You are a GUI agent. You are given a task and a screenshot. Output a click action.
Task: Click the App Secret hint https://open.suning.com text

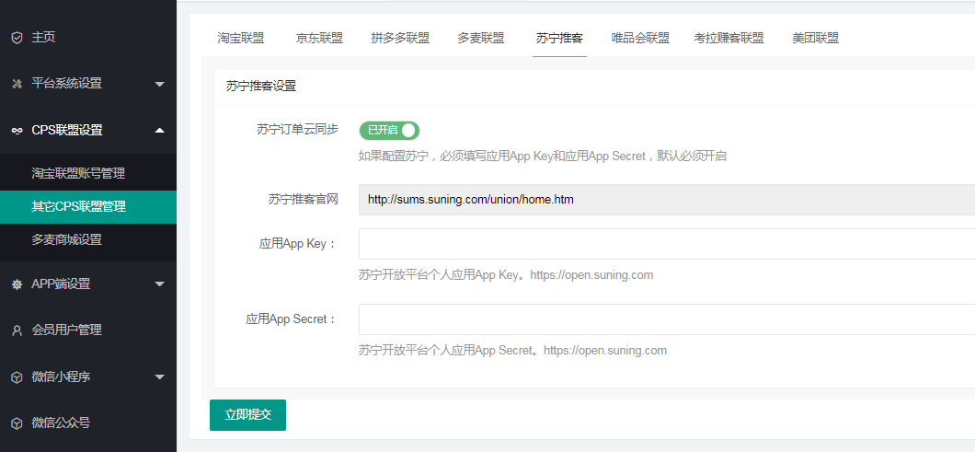tap(605, 351)
